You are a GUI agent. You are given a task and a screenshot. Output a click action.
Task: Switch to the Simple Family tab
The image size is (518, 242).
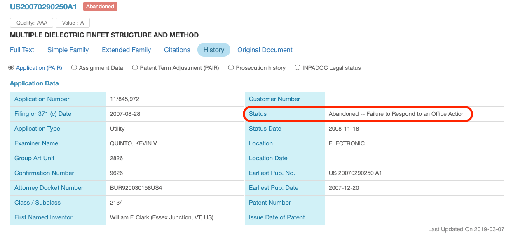[68, 50]
